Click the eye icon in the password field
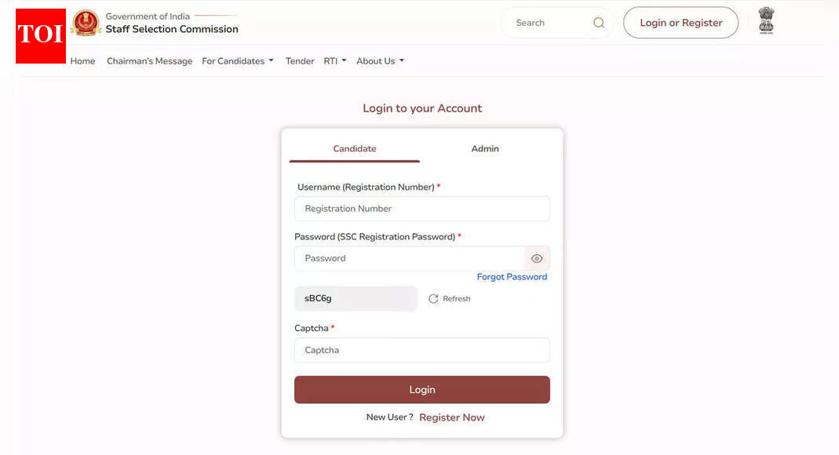Viewport: 839px width, 455px height. click(537, 258)
